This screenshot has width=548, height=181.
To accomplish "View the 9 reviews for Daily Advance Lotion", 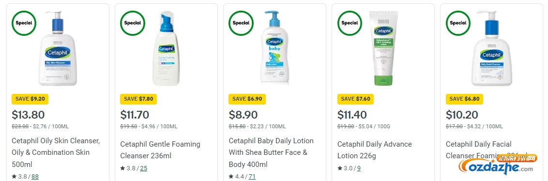I will (x=359, y=168).
